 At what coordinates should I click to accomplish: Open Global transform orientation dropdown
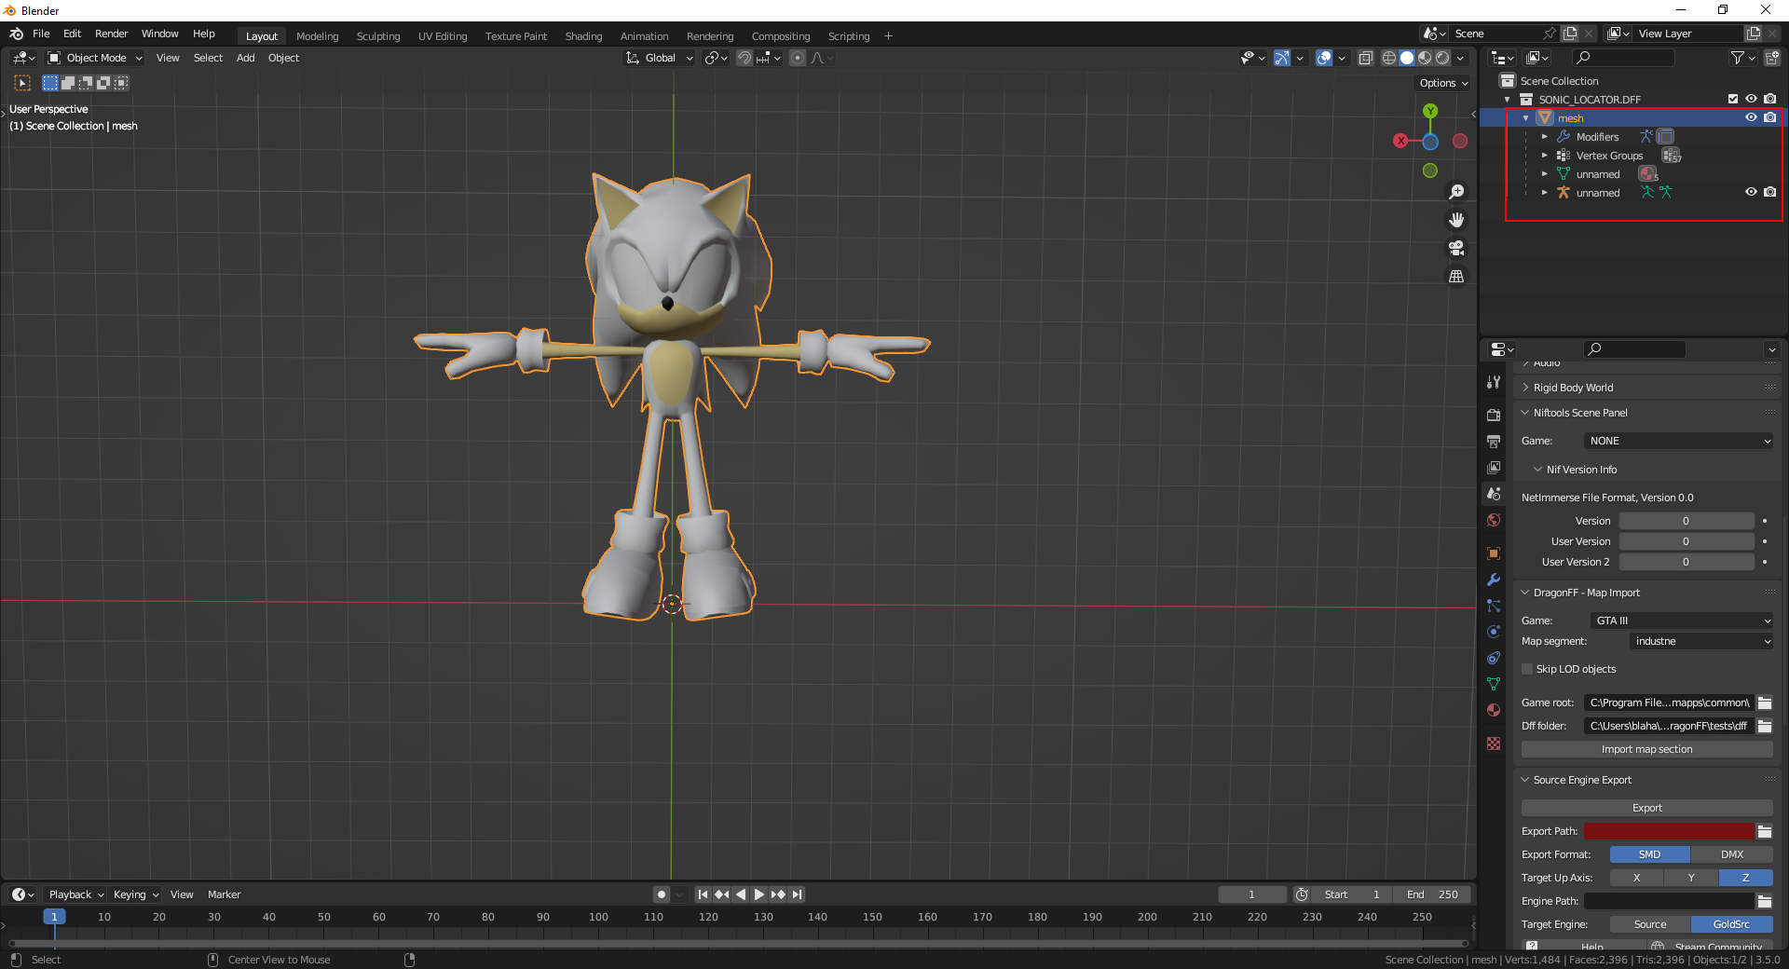(x=660, y=58)
